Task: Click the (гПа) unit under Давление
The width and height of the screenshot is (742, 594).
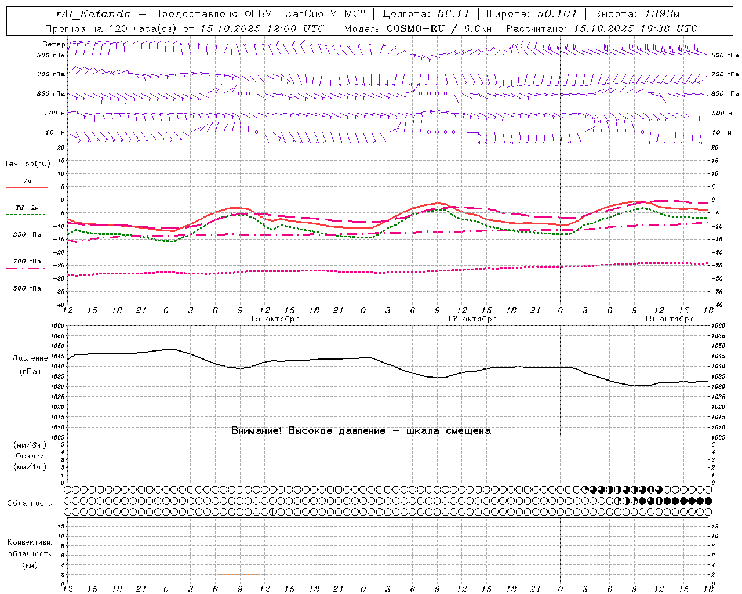Action: pyautogui.click(x=30, y=372)
